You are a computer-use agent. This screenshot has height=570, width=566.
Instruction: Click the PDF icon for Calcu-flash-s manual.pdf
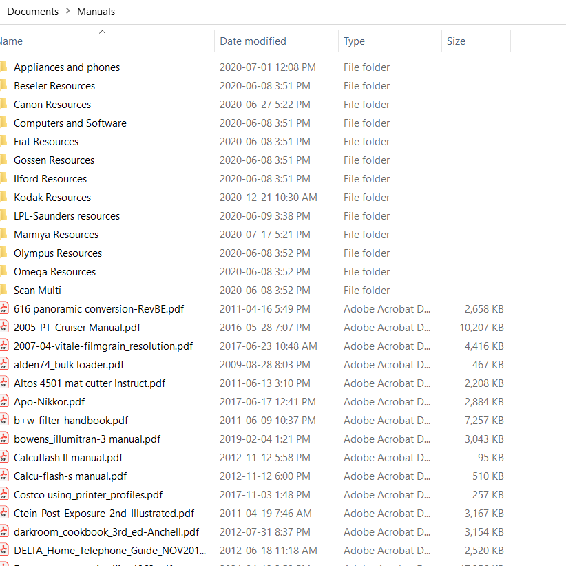pyautogui.click(x=4, y=476)
